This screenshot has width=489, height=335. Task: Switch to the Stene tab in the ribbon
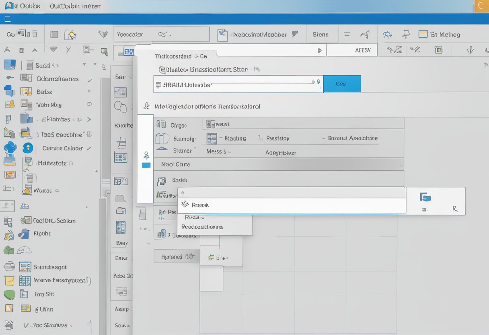[x=322, y=34]
